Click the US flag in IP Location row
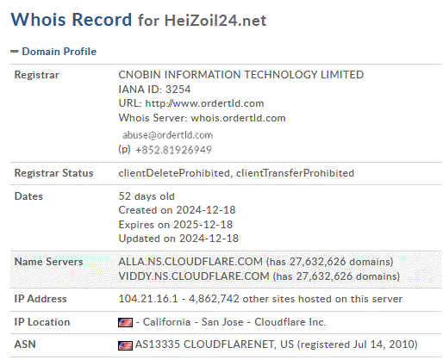Screen dimensions: 443x360 pyautogui.click(x=125, y=322)
